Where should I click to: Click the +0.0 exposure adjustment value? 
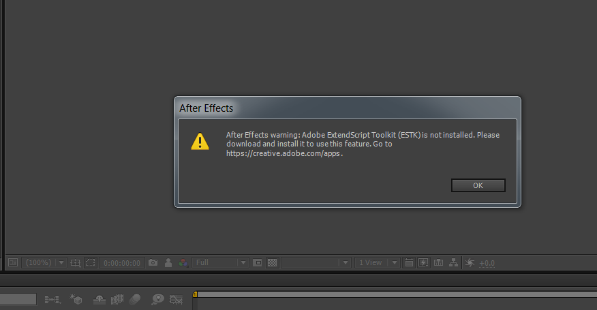[487, 263]
